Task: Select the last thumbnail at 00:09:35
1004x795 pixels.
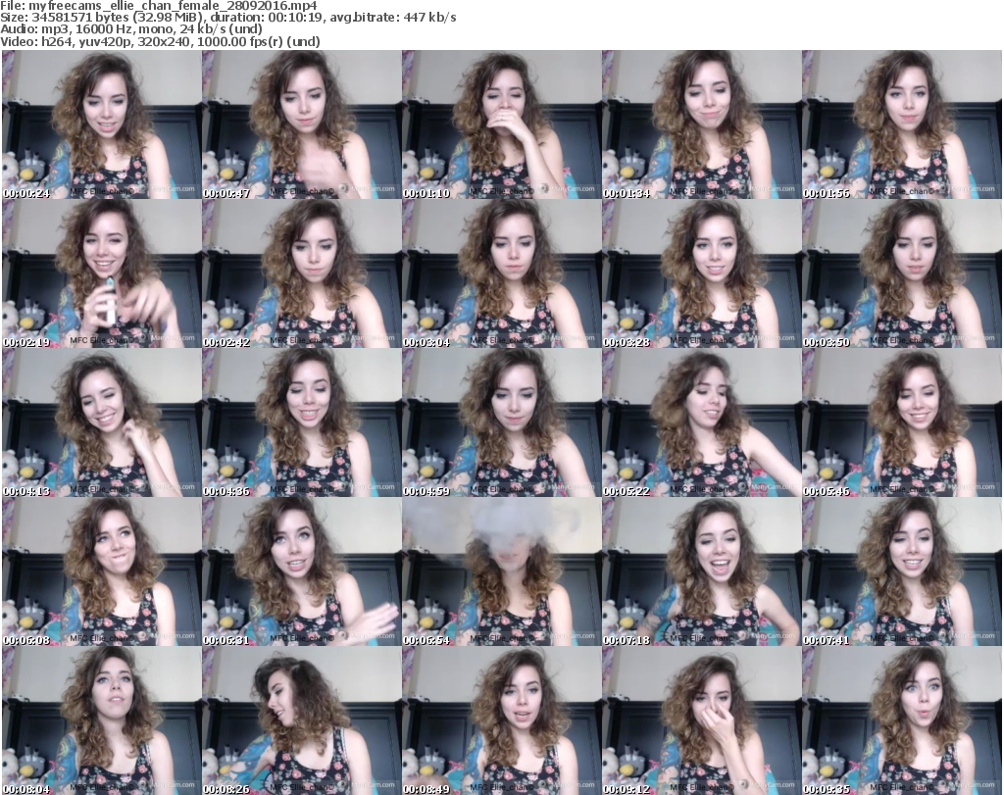Action: click(901, 720)
